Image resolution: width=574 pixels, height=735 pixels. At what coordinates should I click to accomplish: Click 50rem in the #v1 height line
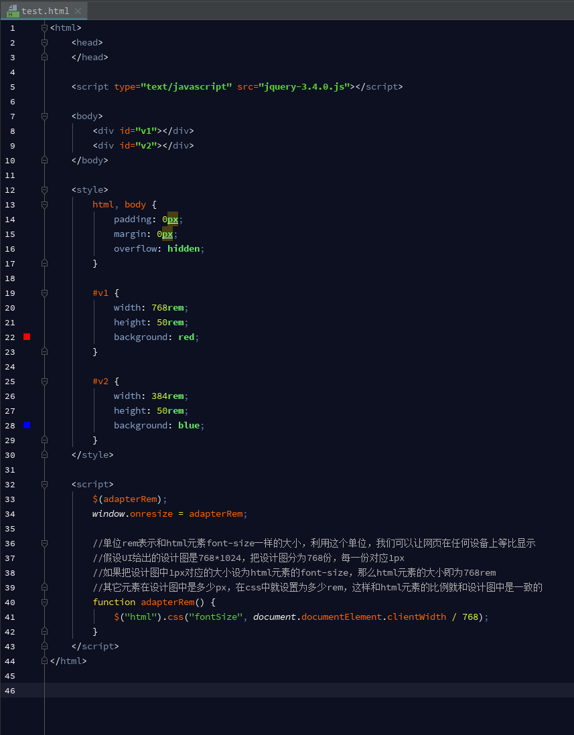point(170,322)
